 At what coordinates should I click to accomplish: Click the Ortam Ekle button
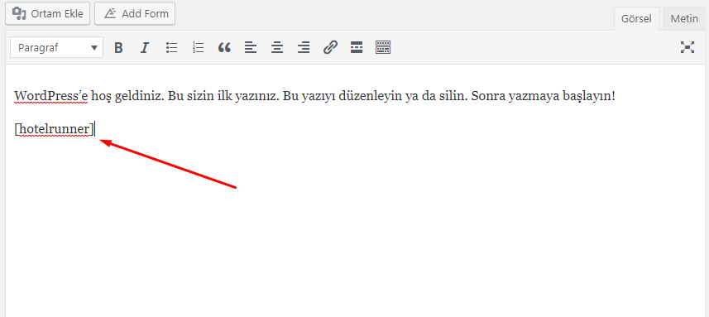pos(47,13)
